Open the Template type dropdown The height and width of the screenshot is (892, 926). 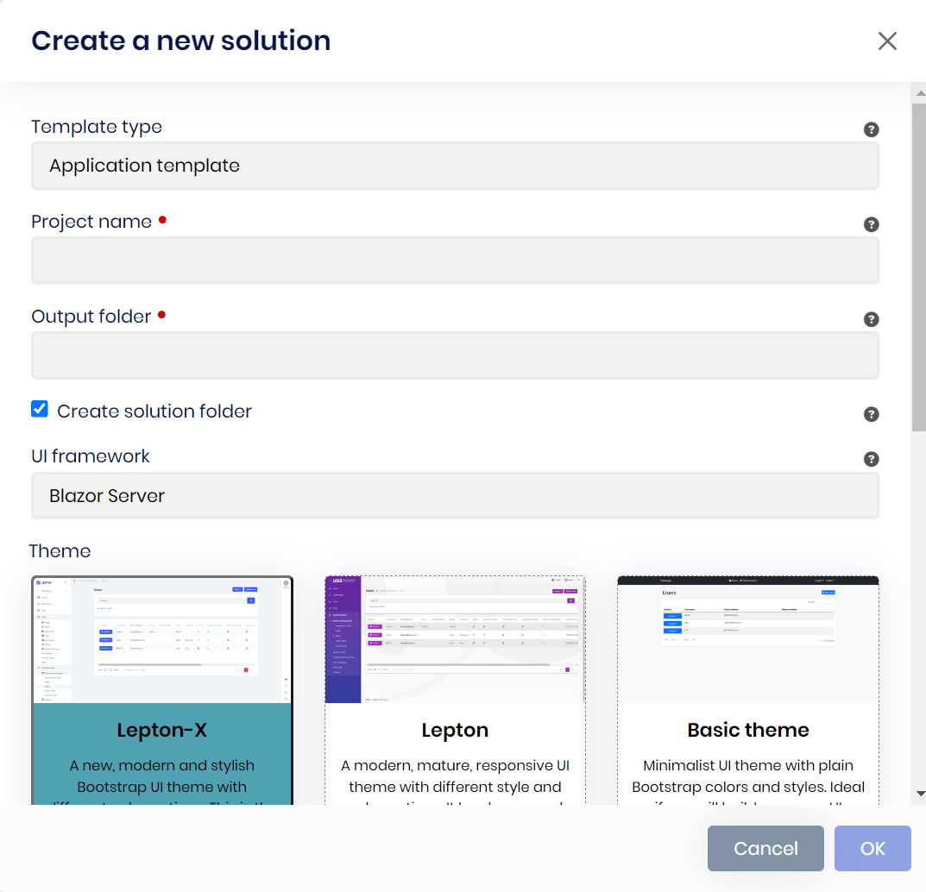tap(455, 166)
